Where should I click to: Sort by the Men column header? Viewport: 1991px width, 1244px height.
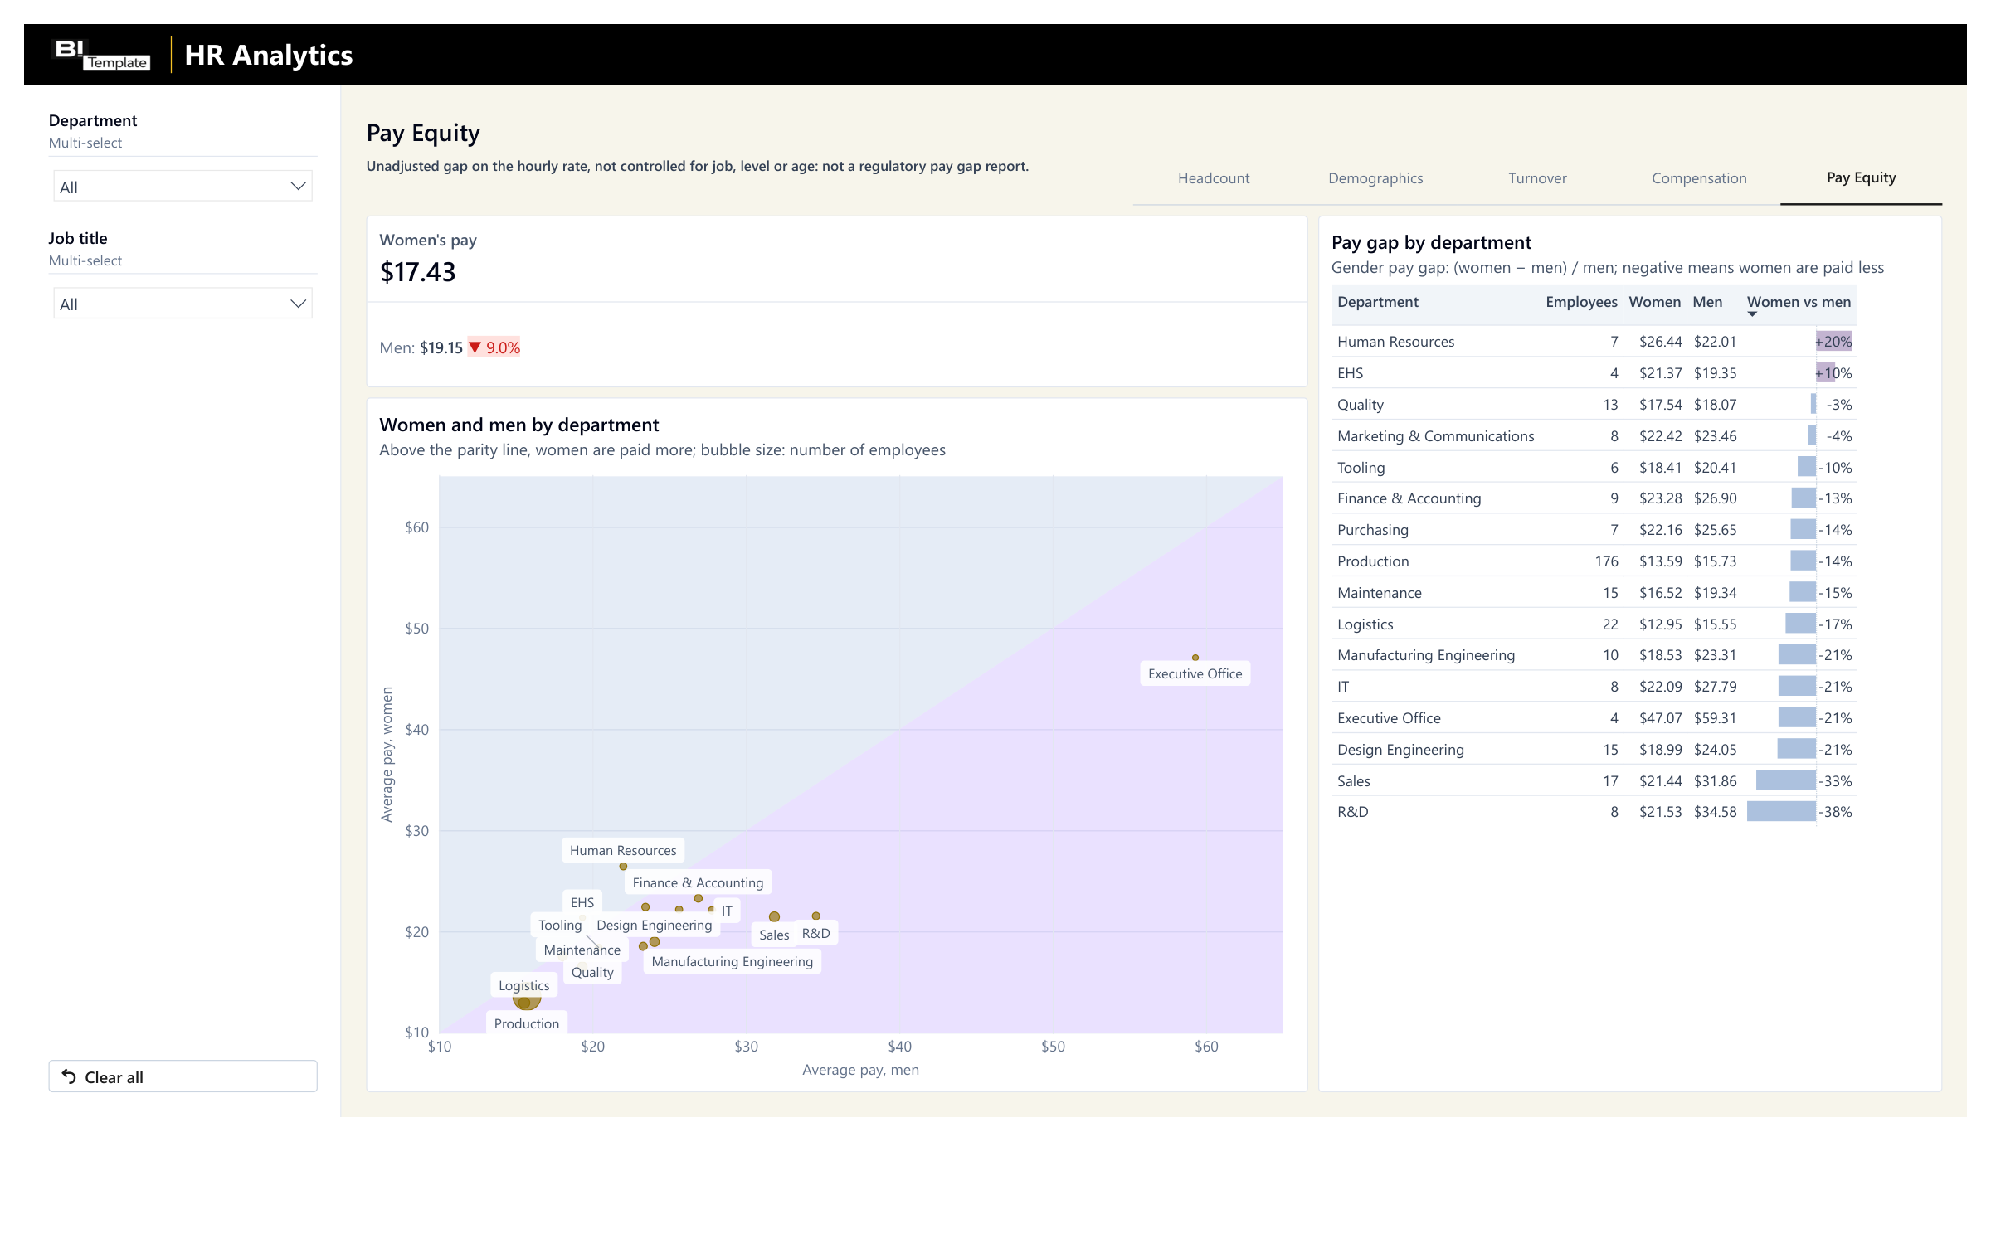click(1706, 302)
